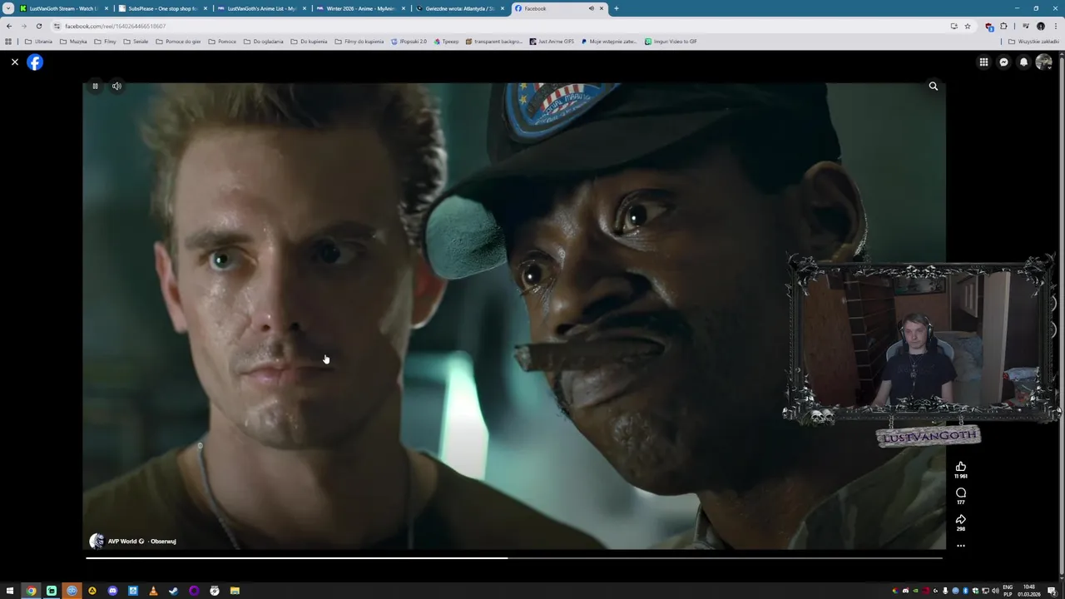
Task: Open the tab search dropdown
Action: tap(8, 8)
